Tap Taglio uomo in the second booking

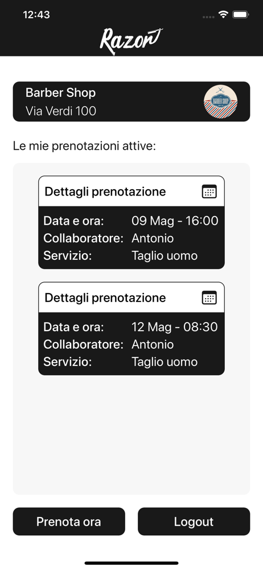pyautogui.click(x=165, y=362)
